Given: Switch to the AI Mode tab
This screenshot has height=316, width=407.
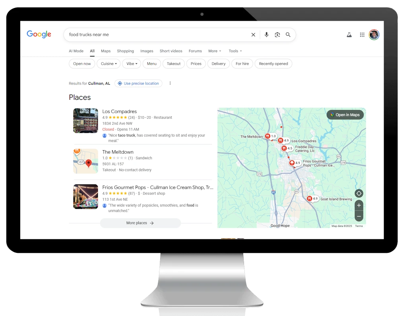Looking at the screenshot, I should coord(76,51).
